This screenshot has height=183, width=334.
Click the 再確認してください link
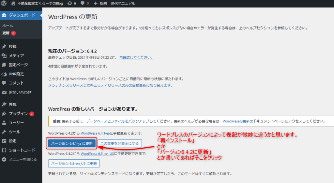pyautogui.click(x=137, y=57)
